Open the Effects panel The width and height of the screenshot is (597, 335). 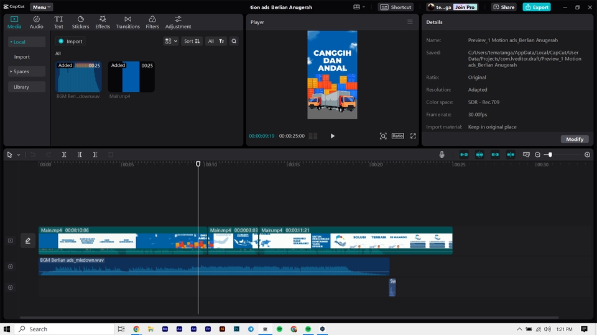103,22
